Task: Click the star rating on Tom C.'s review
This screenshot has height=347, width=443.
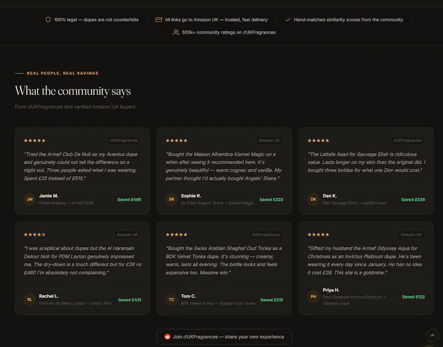Action: click(x=177, y=234)
